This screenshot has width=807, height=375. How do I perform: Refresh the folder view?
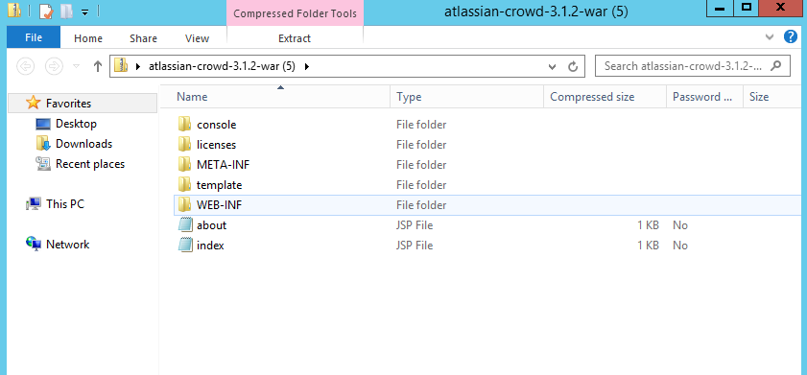[572, 66]
